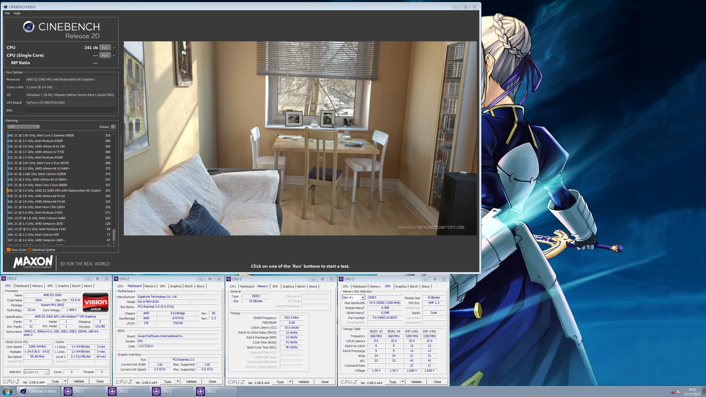The height and width of the screenshot is (397, 706).
Task: Click DRAM Frequency value 933.3 MHz
Action: [292, 318]
